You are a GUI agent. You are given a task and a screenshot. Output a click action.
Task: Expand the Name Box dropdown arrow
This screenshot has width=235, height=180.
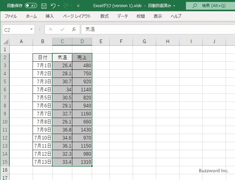pyautogui.click(x=32, y=29)
